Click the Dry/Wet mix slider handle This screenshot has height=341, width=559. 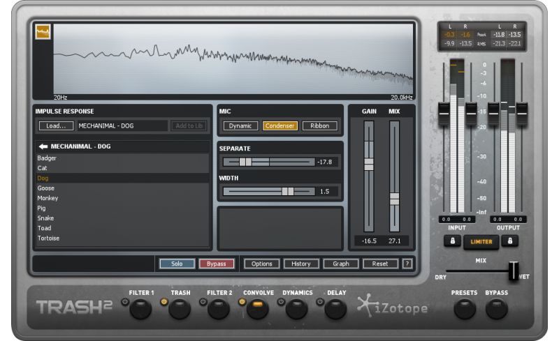tap(514, 271)
